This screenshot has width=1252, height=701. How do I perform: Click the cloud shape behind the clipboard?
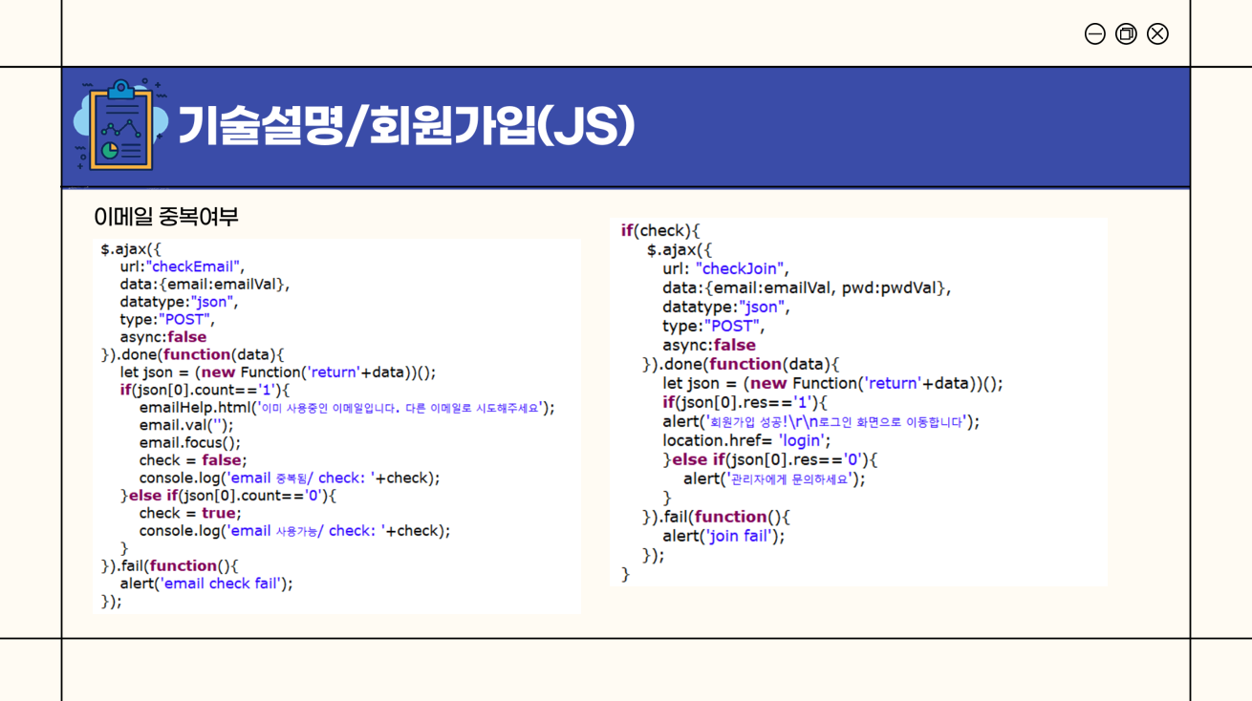pyautogui.click(x=81, y=119)
